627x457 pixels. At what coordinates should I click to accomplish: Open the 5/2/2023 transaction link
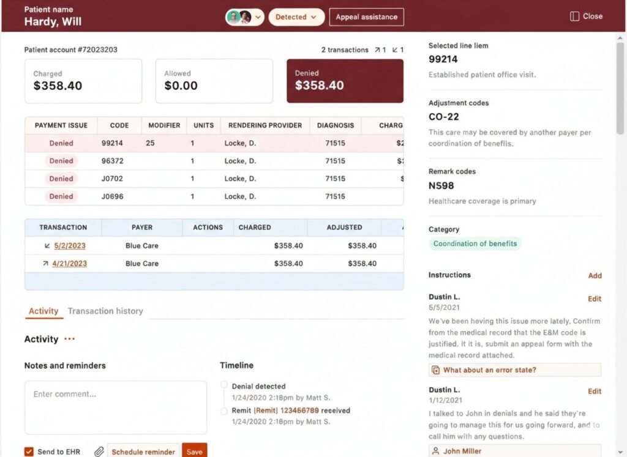70,246
